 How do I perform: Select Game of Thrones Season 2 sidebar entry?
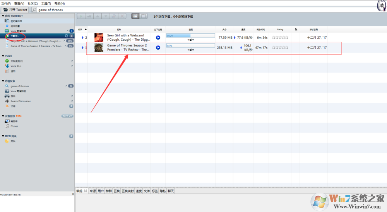pyautogui.click(x=36, y=46)
